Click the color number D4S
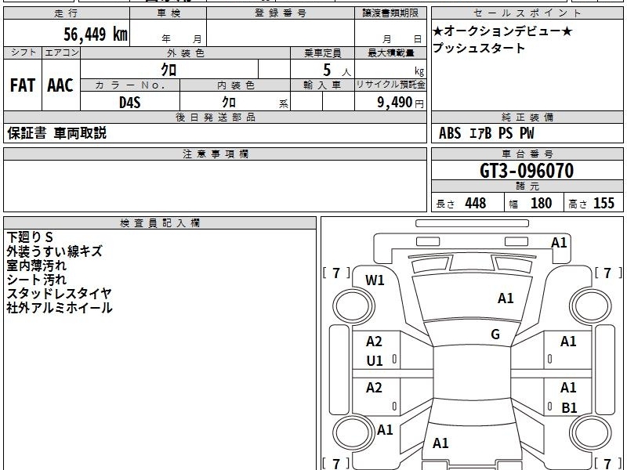627x470 pixels. 130,103
